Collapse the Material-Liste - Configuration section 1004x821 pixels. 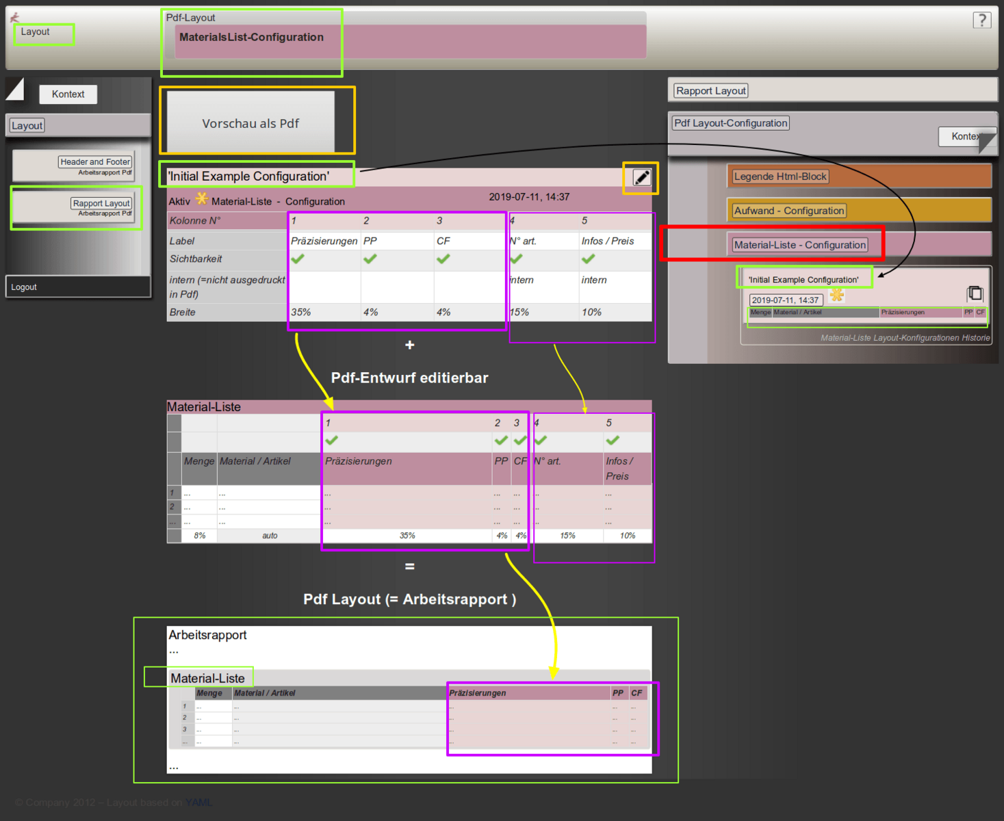tap(799, 245)
